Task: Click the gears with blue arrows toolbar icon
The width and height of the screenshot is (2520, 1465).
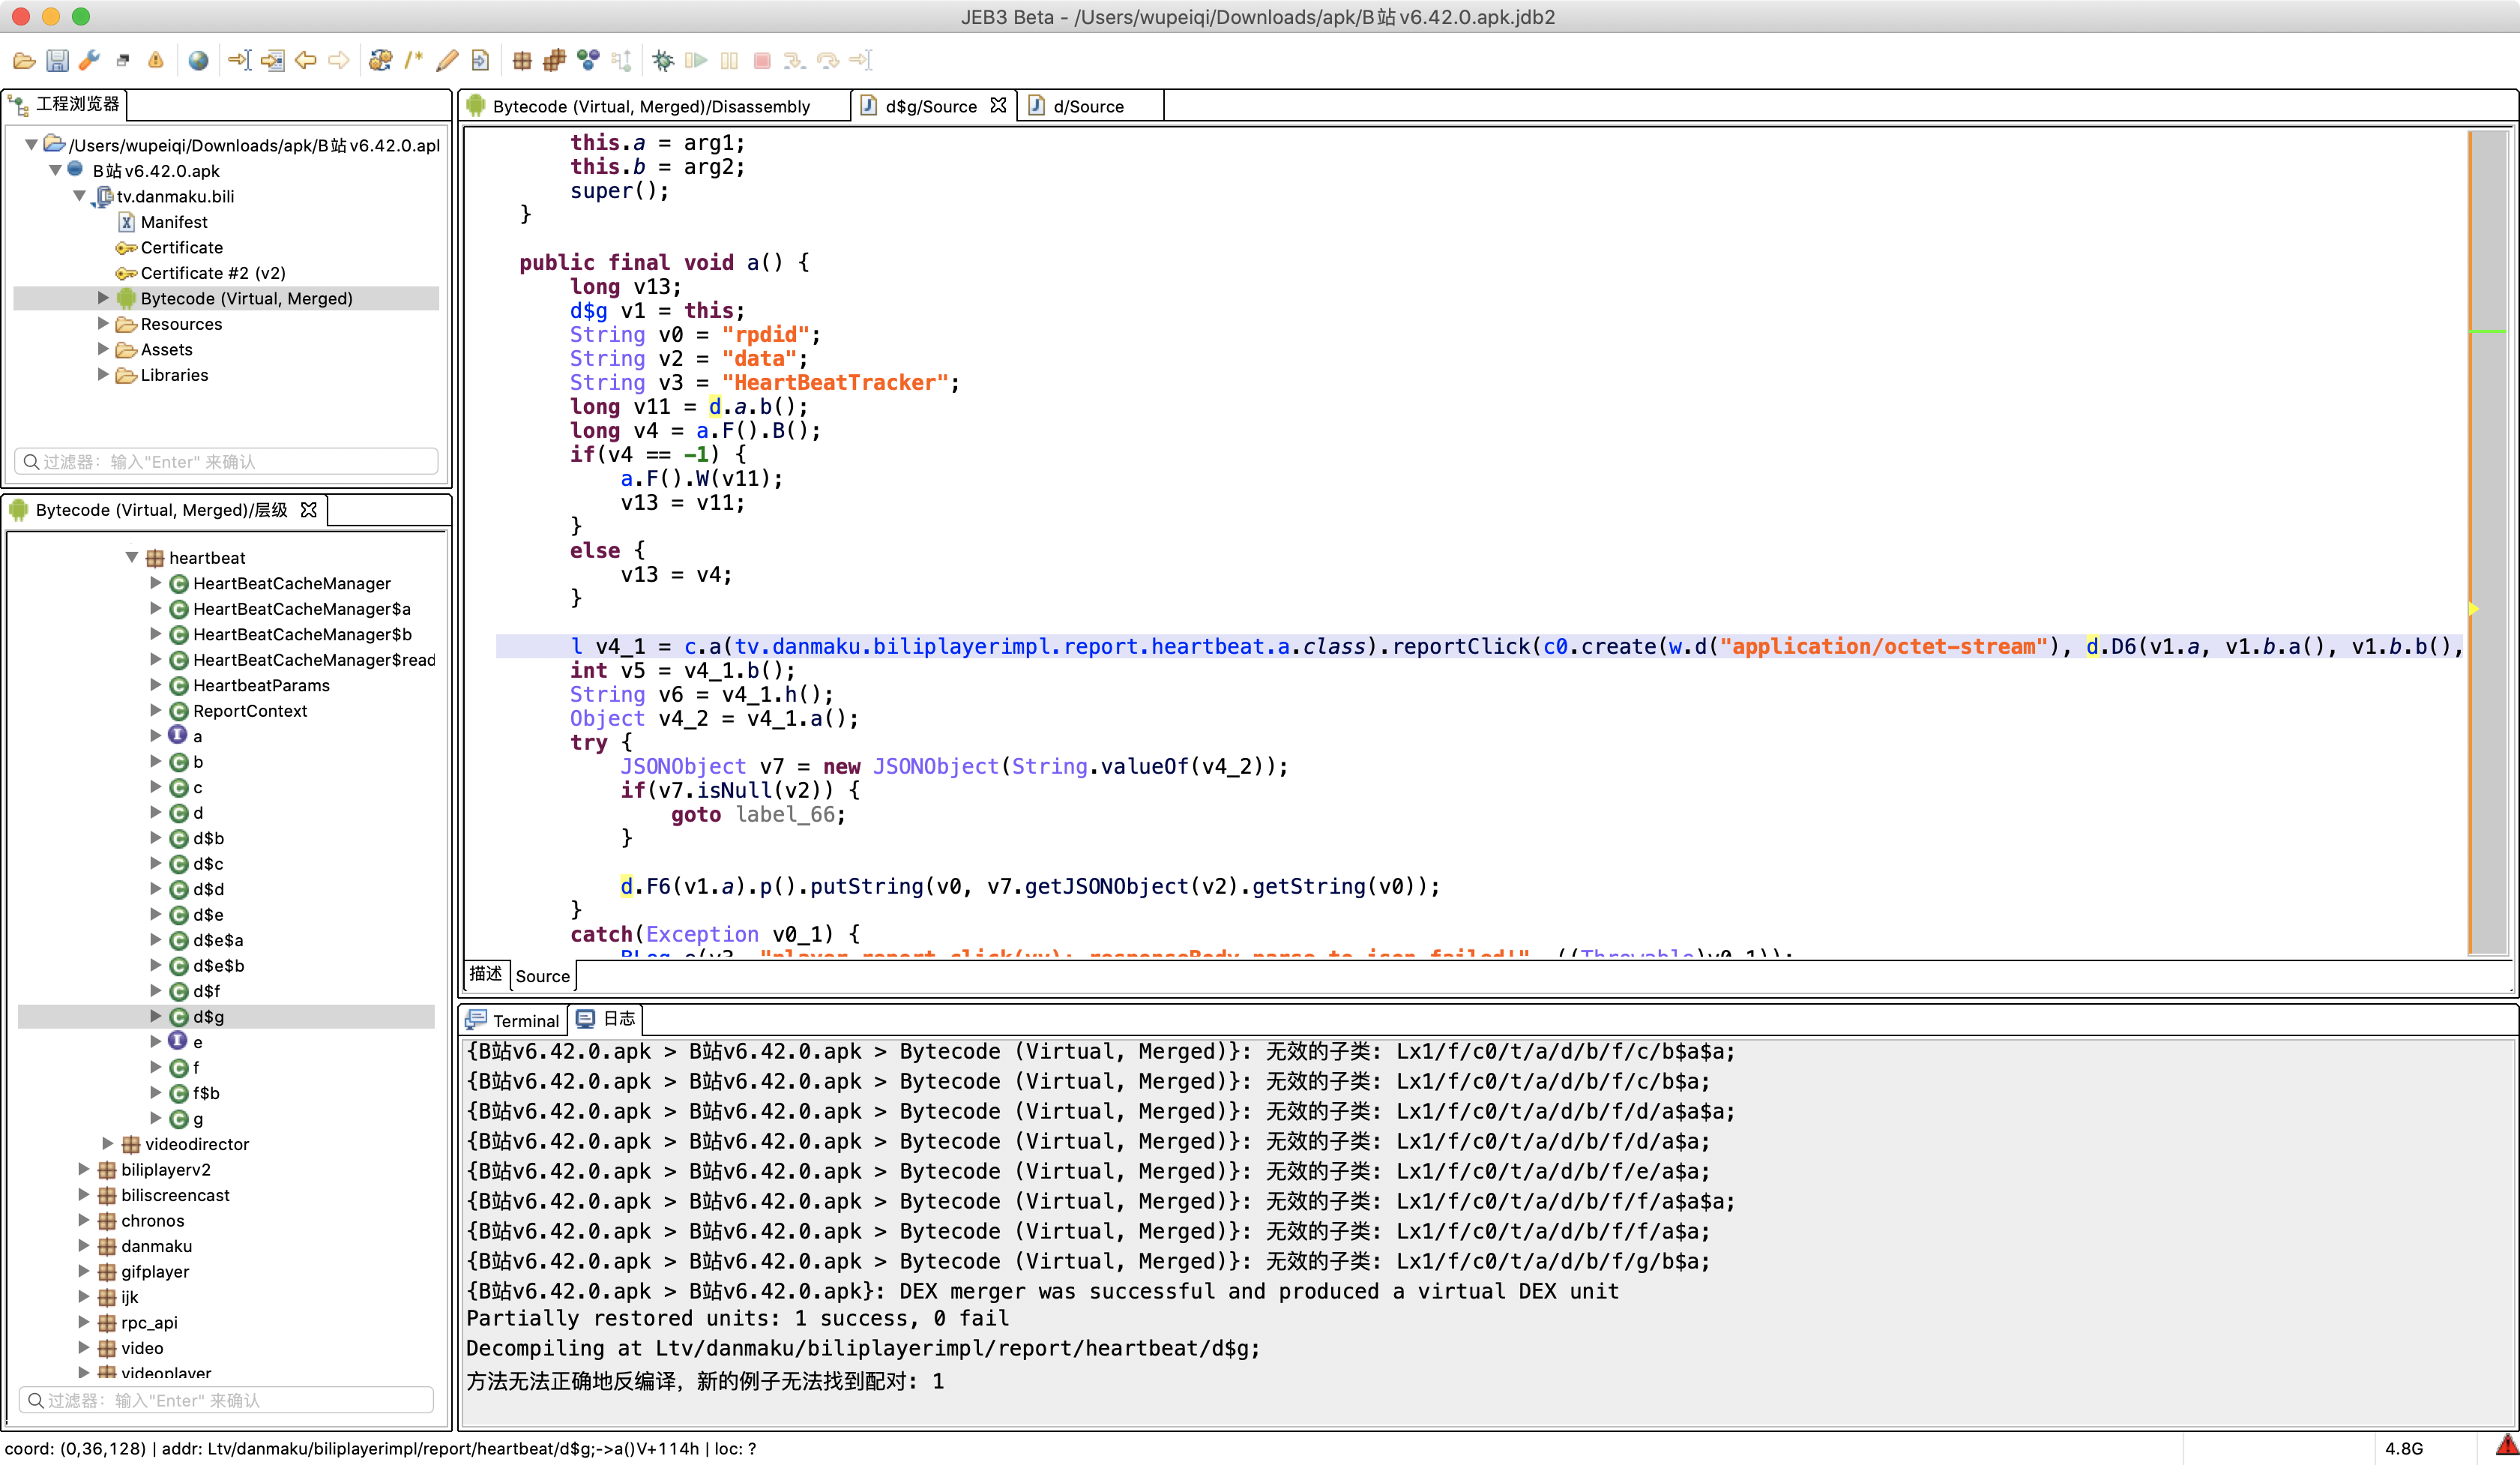Action: tap(380, 61)
